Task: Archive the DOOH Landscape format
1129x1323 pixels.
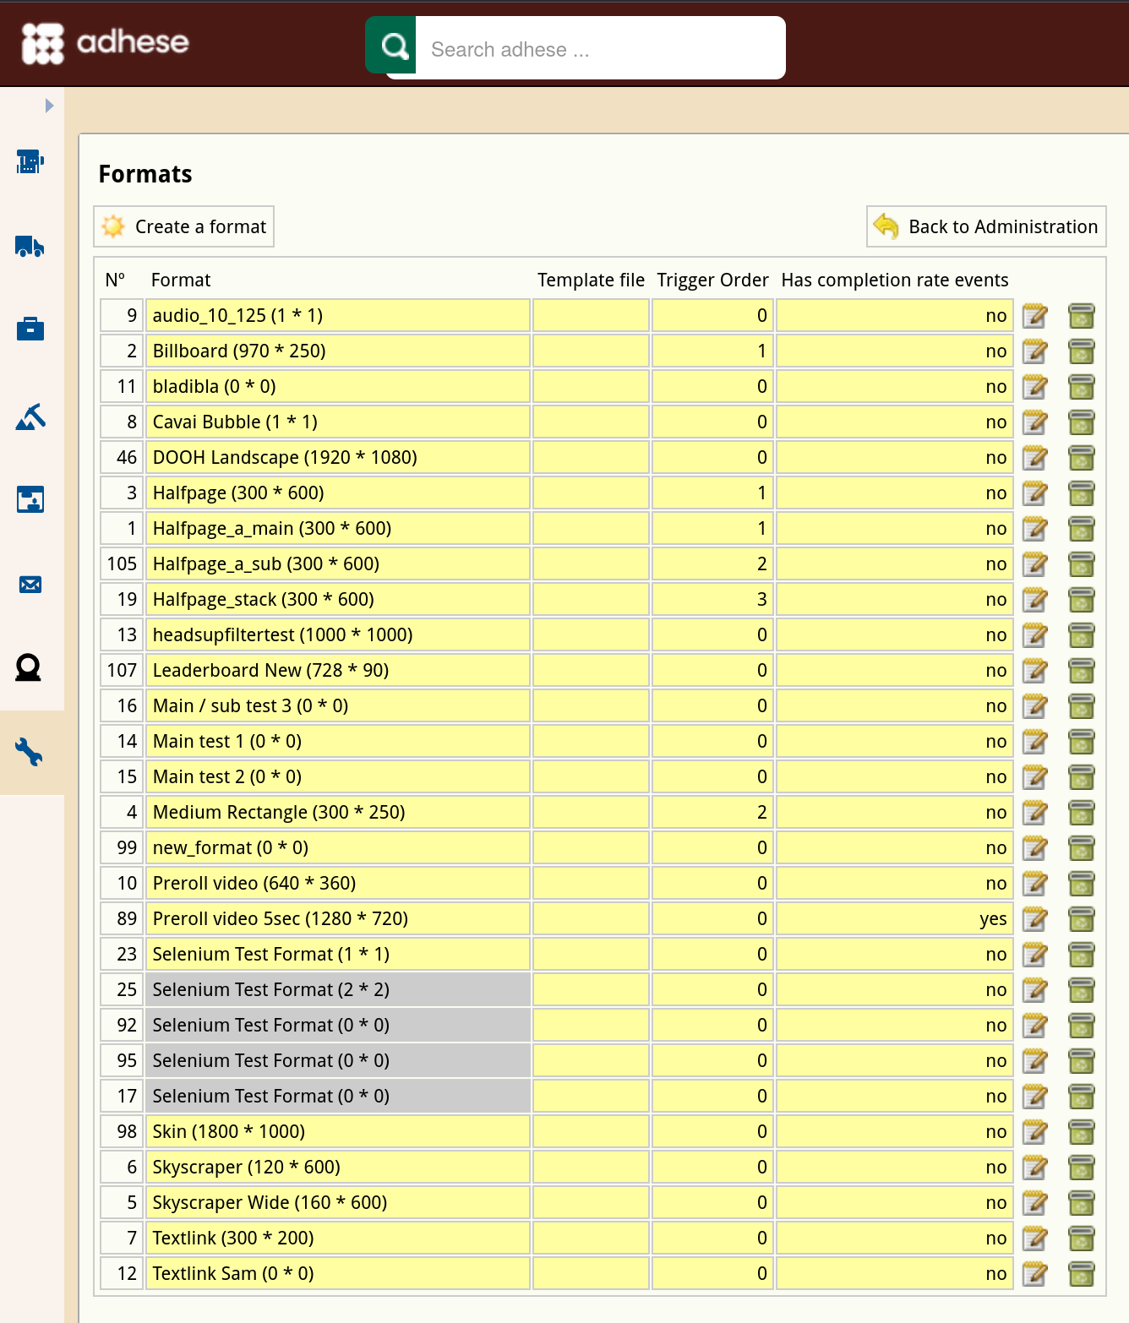Action: point(1081,458)
